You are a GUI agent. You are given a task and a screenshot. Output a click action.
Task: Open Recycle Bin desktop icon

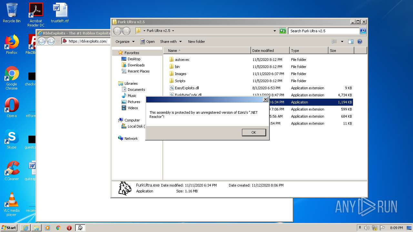point(12,13)
